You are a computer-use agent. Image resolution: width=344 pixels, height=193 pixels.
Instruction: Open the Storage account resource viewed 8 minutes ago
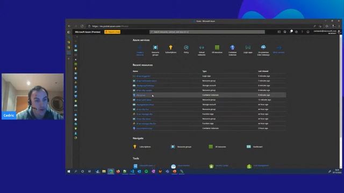tap(145, 86)
